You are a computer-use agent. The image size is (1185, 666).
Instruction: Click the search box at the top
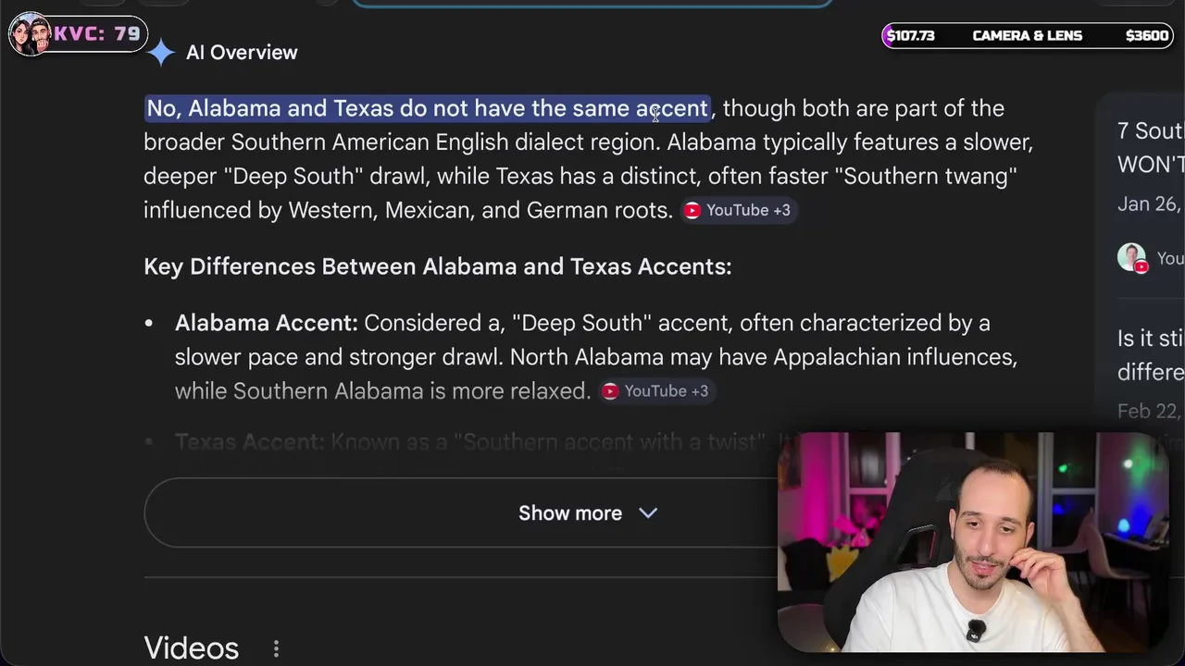tap(592, 3)
